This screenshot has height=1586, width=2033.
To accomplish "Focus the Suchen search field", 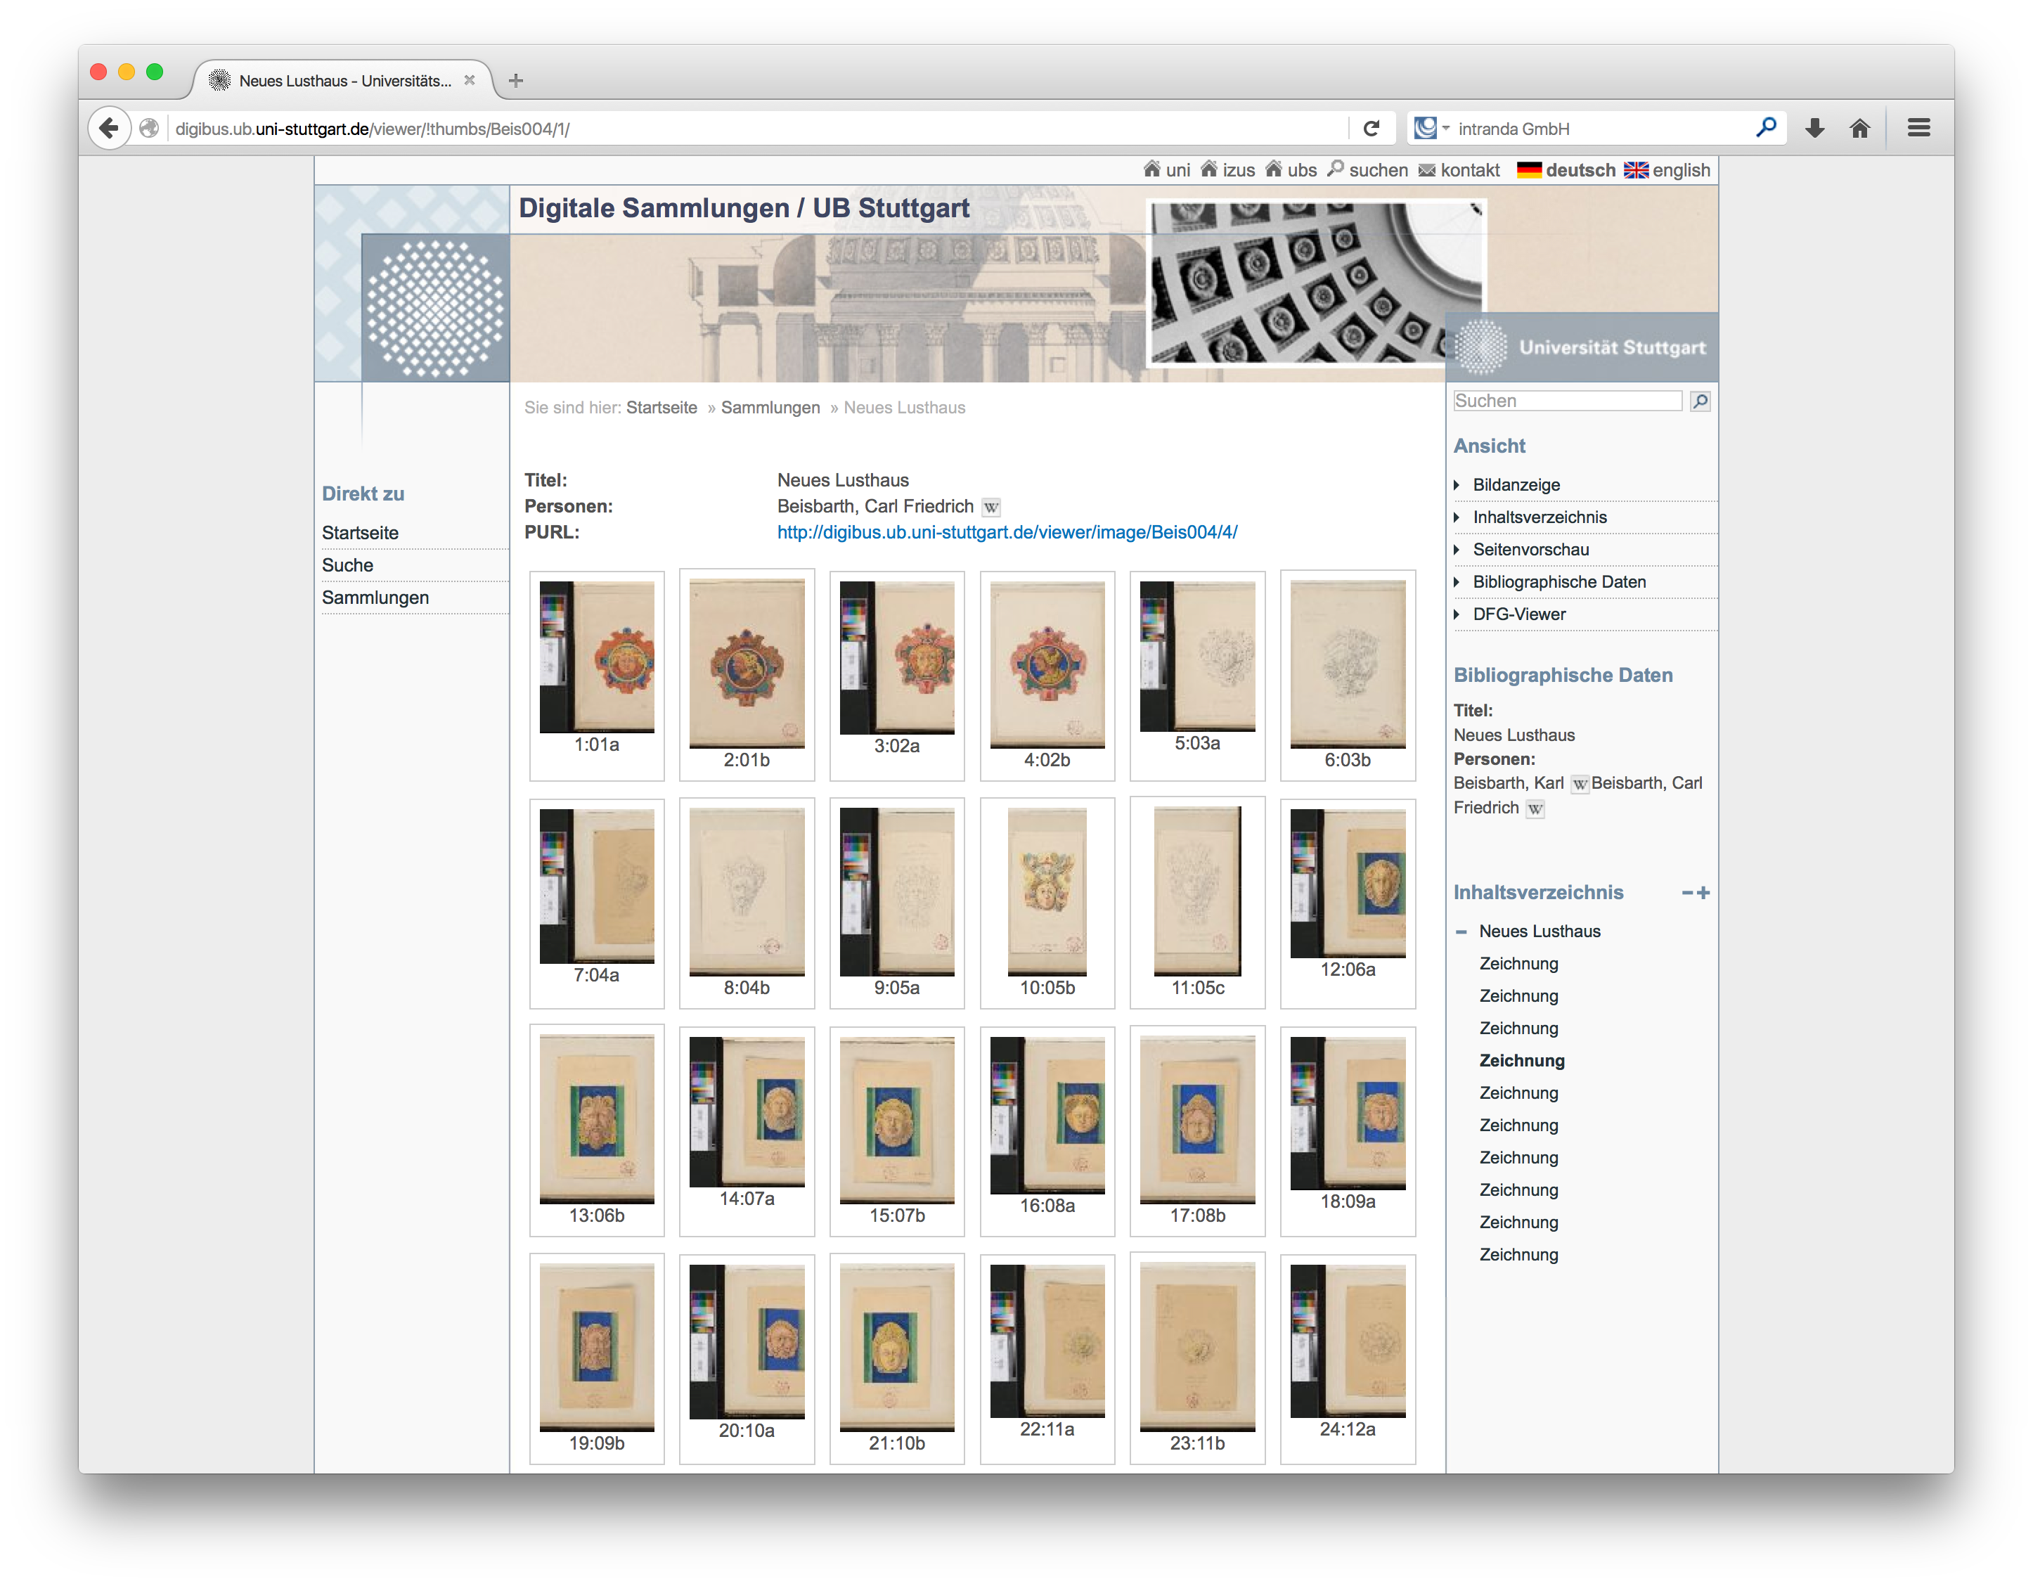I will click(1568, 401).
